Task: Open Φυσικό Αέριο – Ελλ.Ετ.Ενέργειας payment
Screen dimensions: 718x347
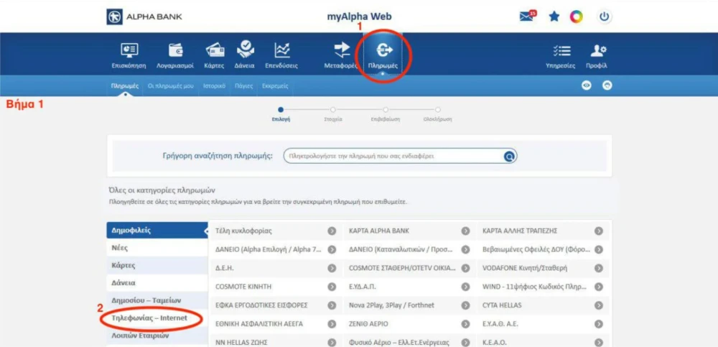Action: (409, 342)
